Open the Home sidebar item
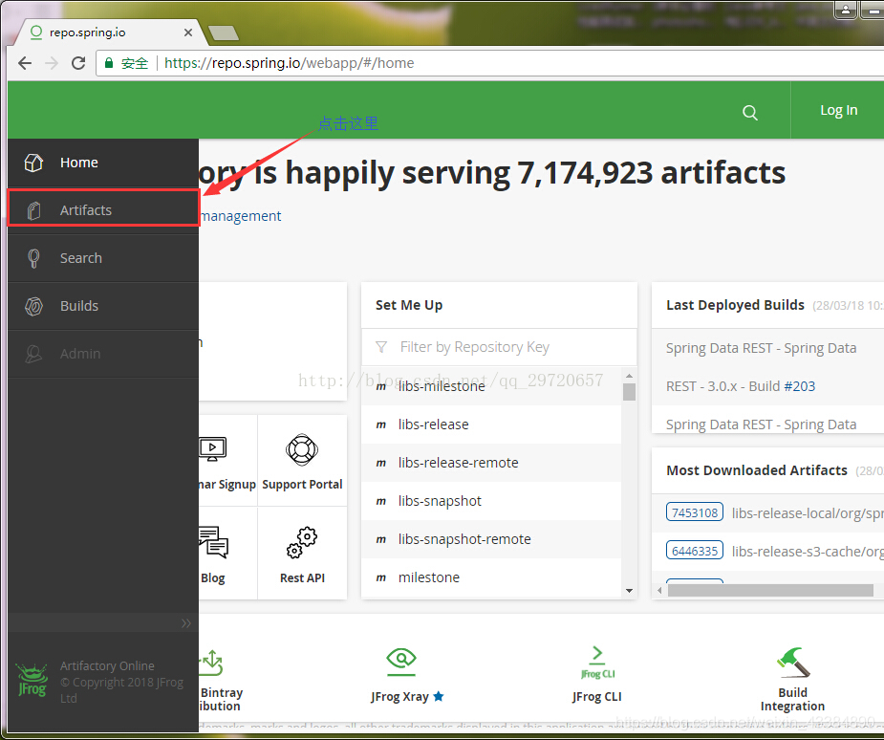The width and height of the screenshot is (884, 740). (x=103, y=163)
